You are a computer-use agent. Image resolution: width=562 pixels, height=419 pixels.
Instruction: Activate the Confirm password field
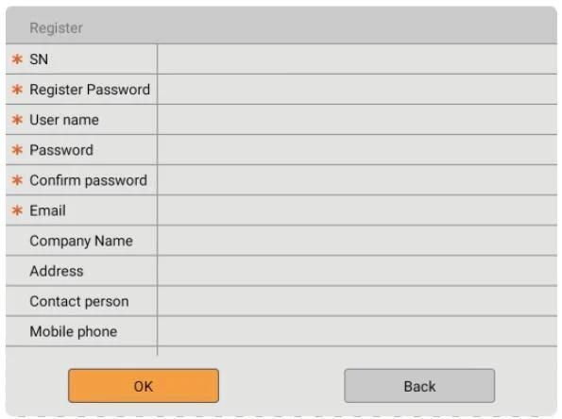357,180
